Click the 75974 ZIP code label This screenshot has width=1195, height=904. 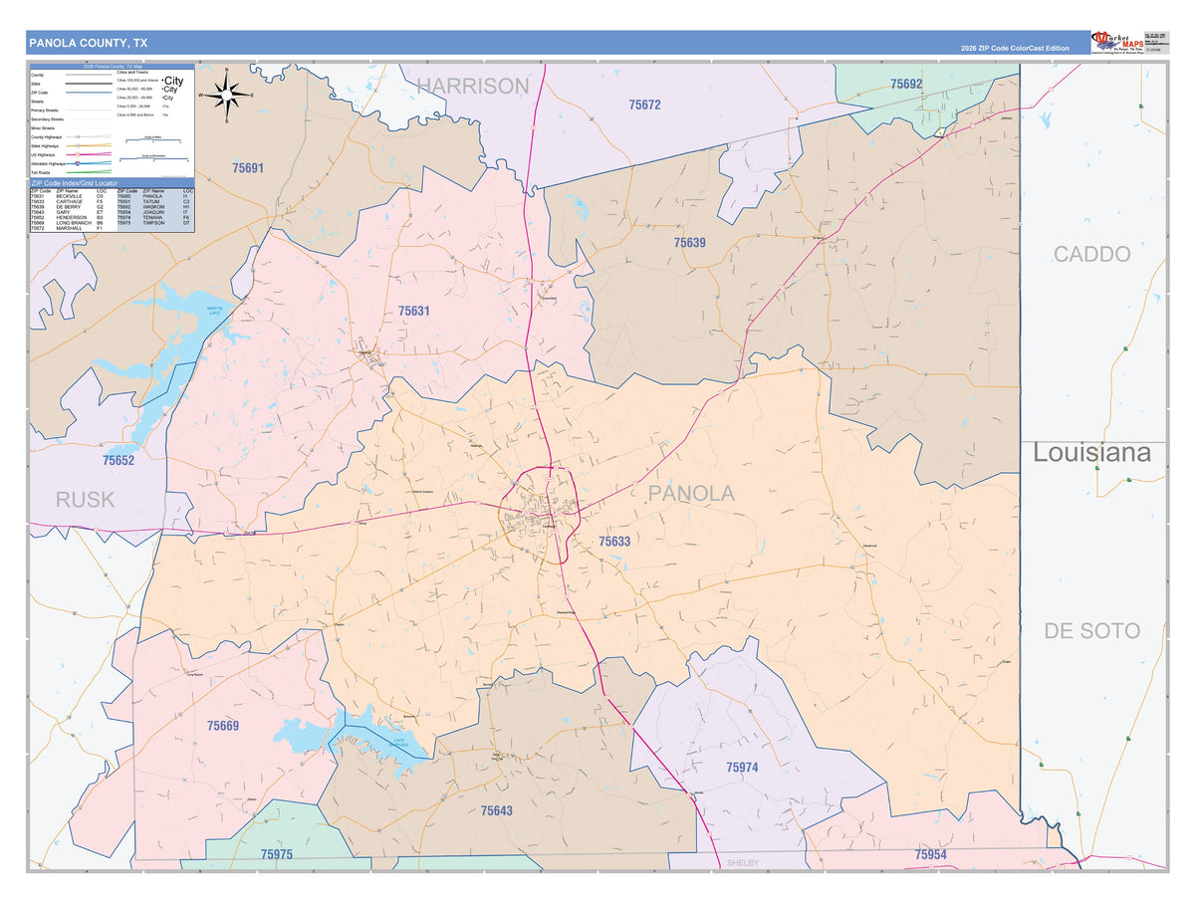[x=742, y=768]
